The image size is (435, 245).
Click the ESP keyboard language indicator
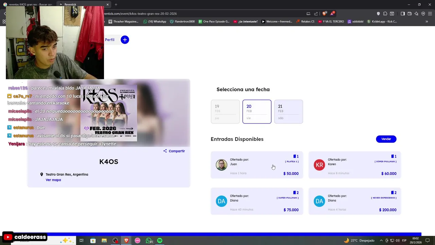tap(404, 241)
